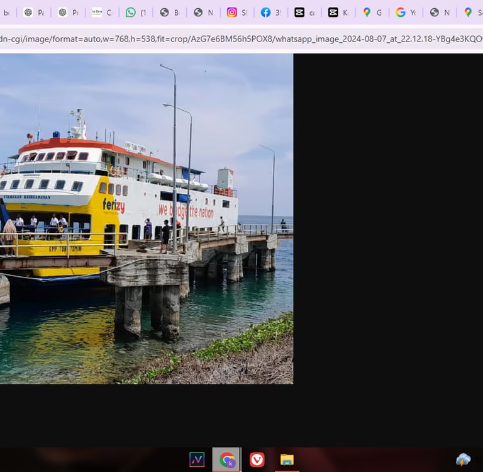
Task: Open the first ChatGPT tab labeled Pa
Action: (34, 13)
